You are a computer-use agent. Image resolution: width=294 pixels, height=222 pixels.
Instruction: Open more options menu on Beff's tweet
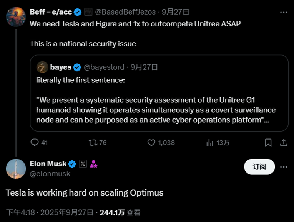(x=284, y=12)
